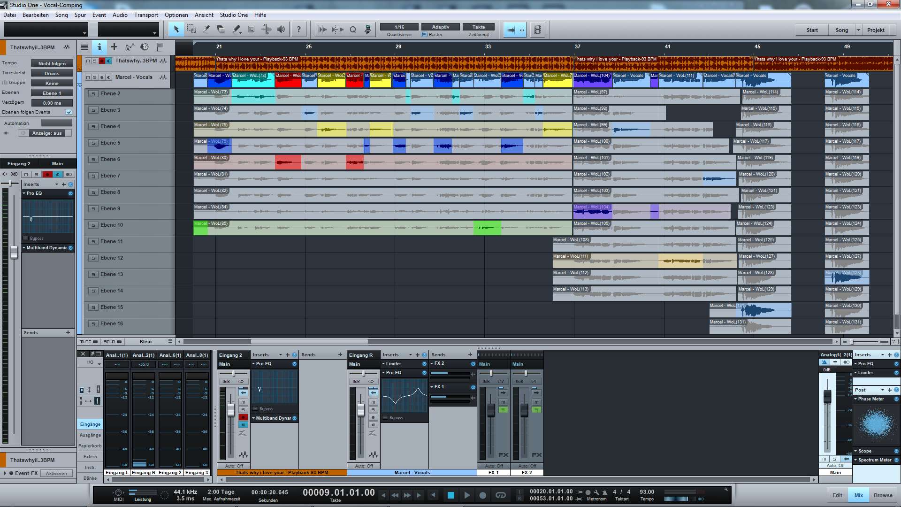901x507 pixels.
Task: Toggle Ebenen folgen Events checkbox
Action: [69, 112]
